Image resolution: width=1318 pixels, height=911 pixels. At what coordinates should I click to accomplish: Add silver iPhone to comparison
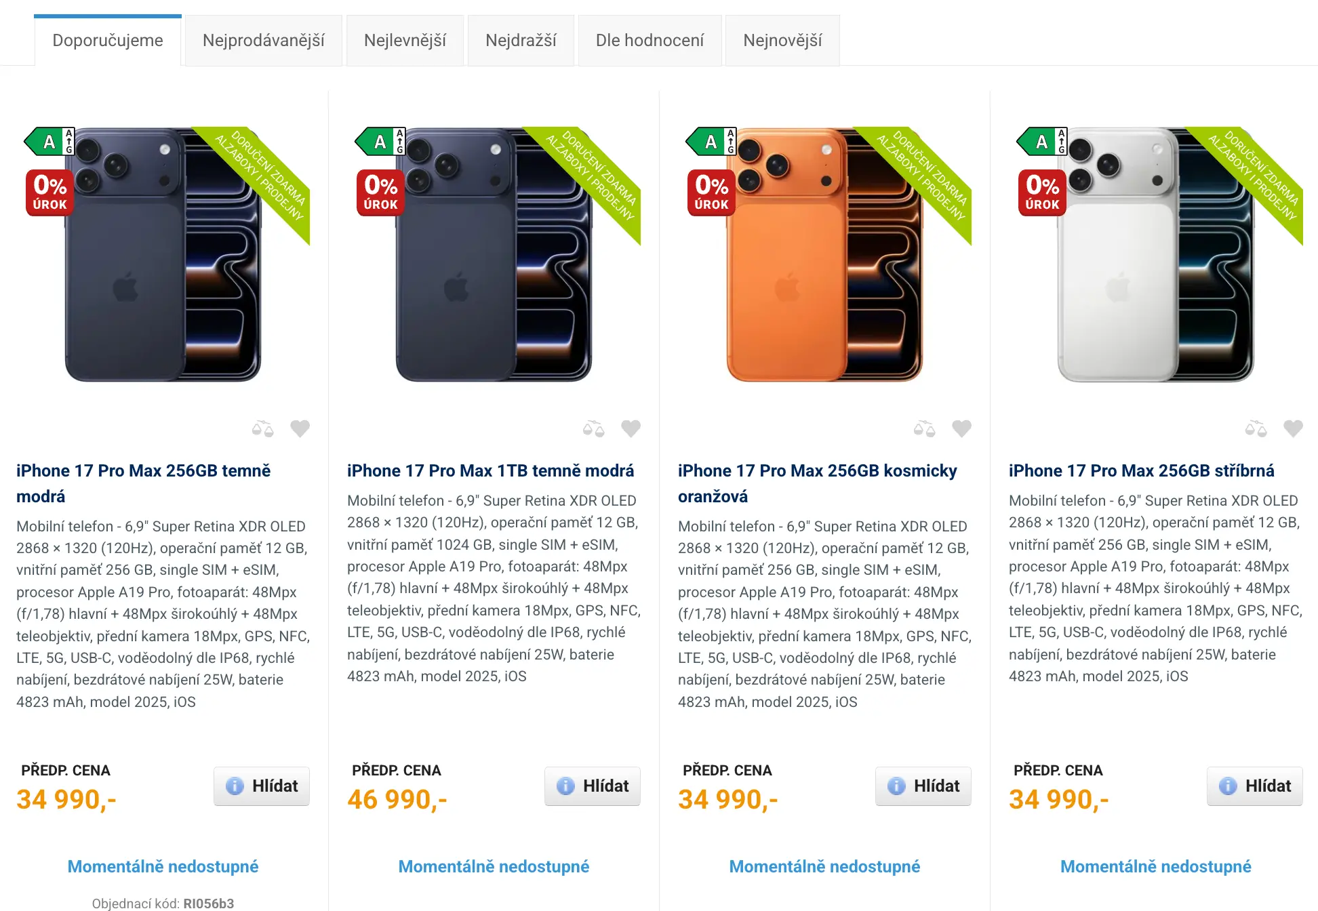pyautogui.click(x=1256, y=428)
